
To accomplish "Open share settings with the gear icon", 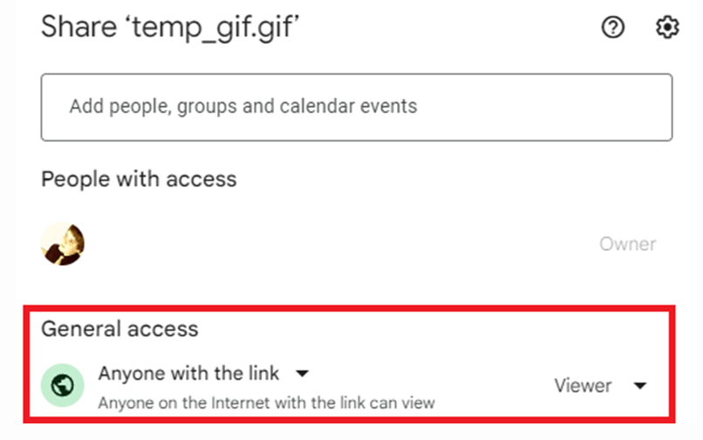I will click(667, 28).
